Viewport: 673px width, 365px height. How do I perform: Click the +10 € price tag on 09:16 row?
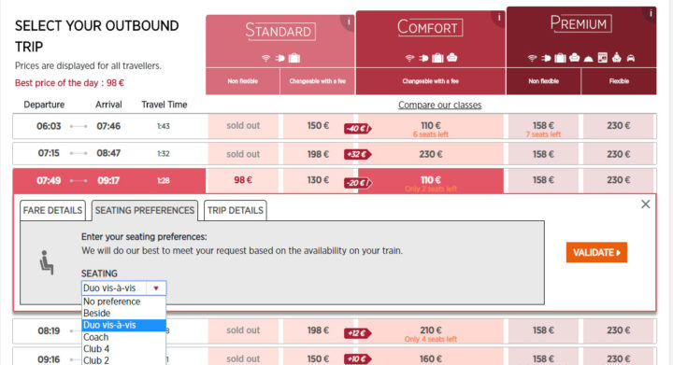click(357, 359)
